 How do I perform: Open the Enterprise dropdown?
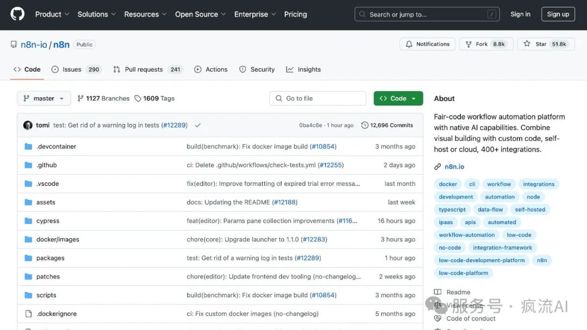pos(255,14)
